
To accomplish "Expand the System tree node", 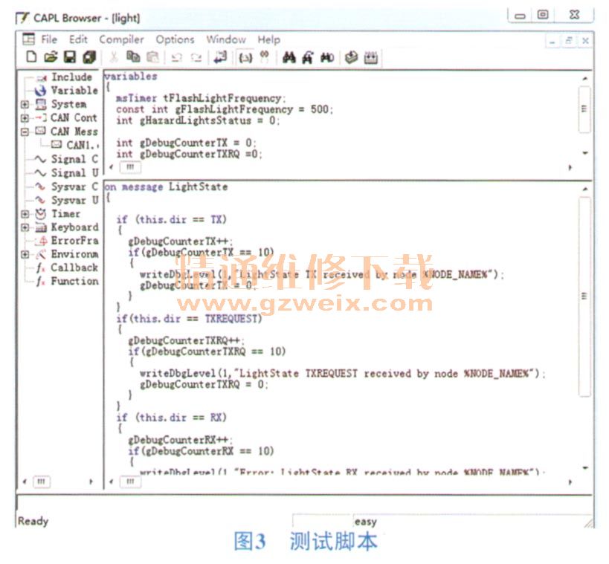I will (25, 105).
